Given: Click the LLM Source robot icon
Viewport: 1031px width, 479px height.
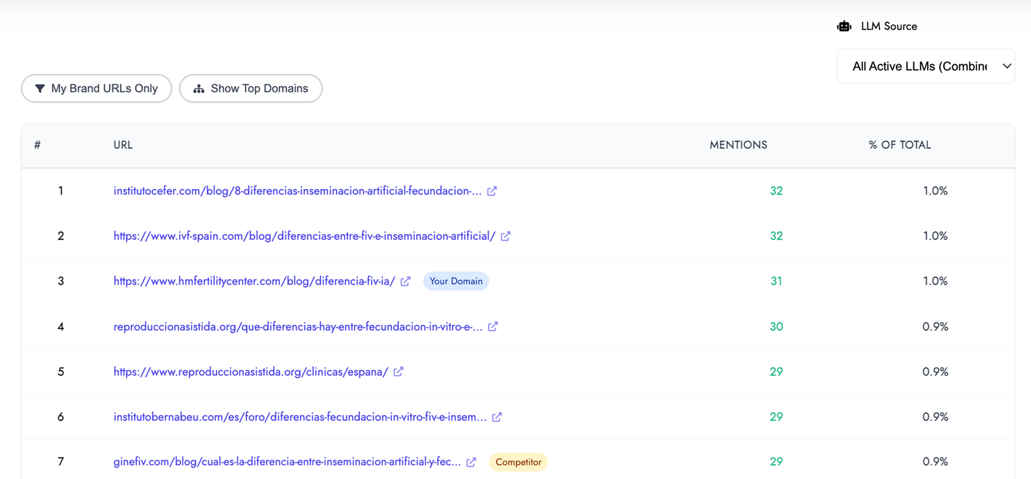Looking at the screenshot, I should coord(844,26).
